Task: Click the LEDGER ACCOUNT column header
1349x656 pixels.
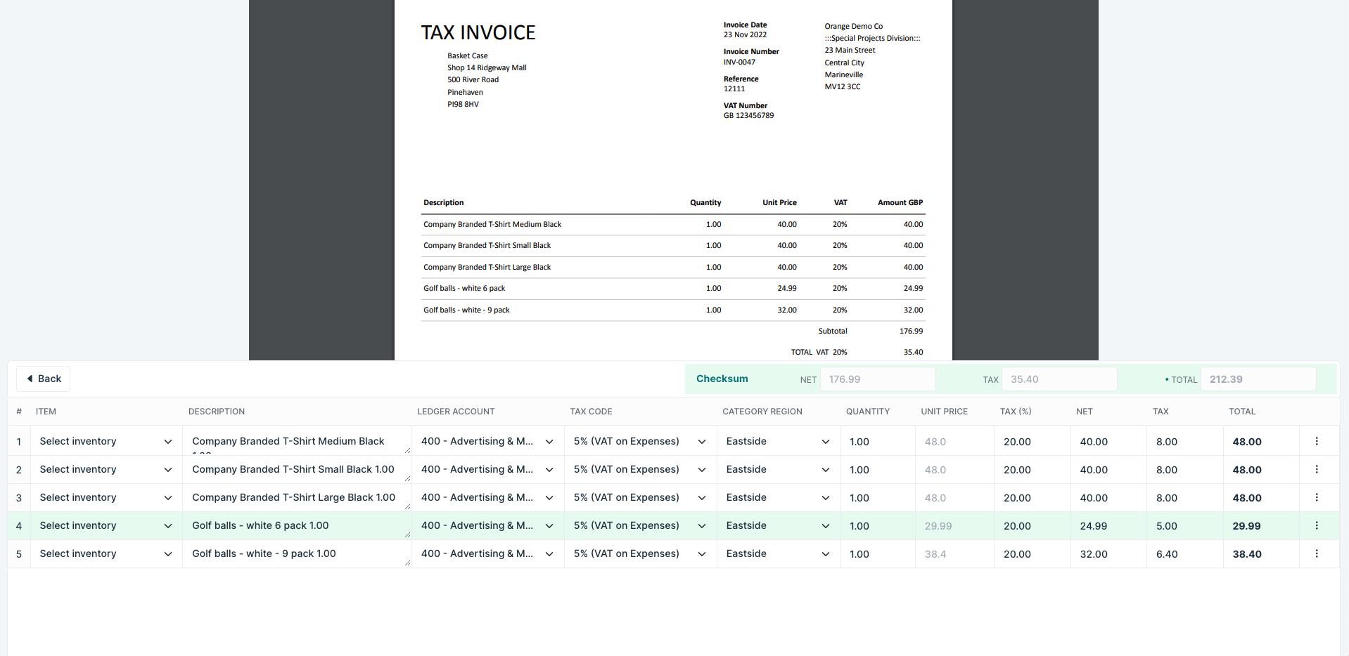Action: tap(456, 412)
